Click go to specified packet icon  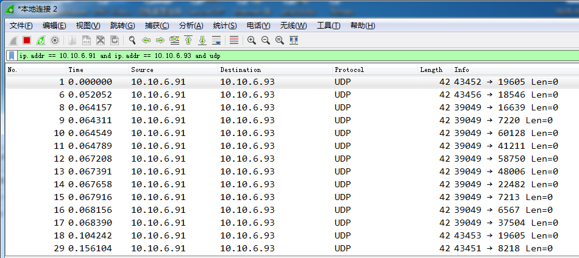(x=174, y=40)
